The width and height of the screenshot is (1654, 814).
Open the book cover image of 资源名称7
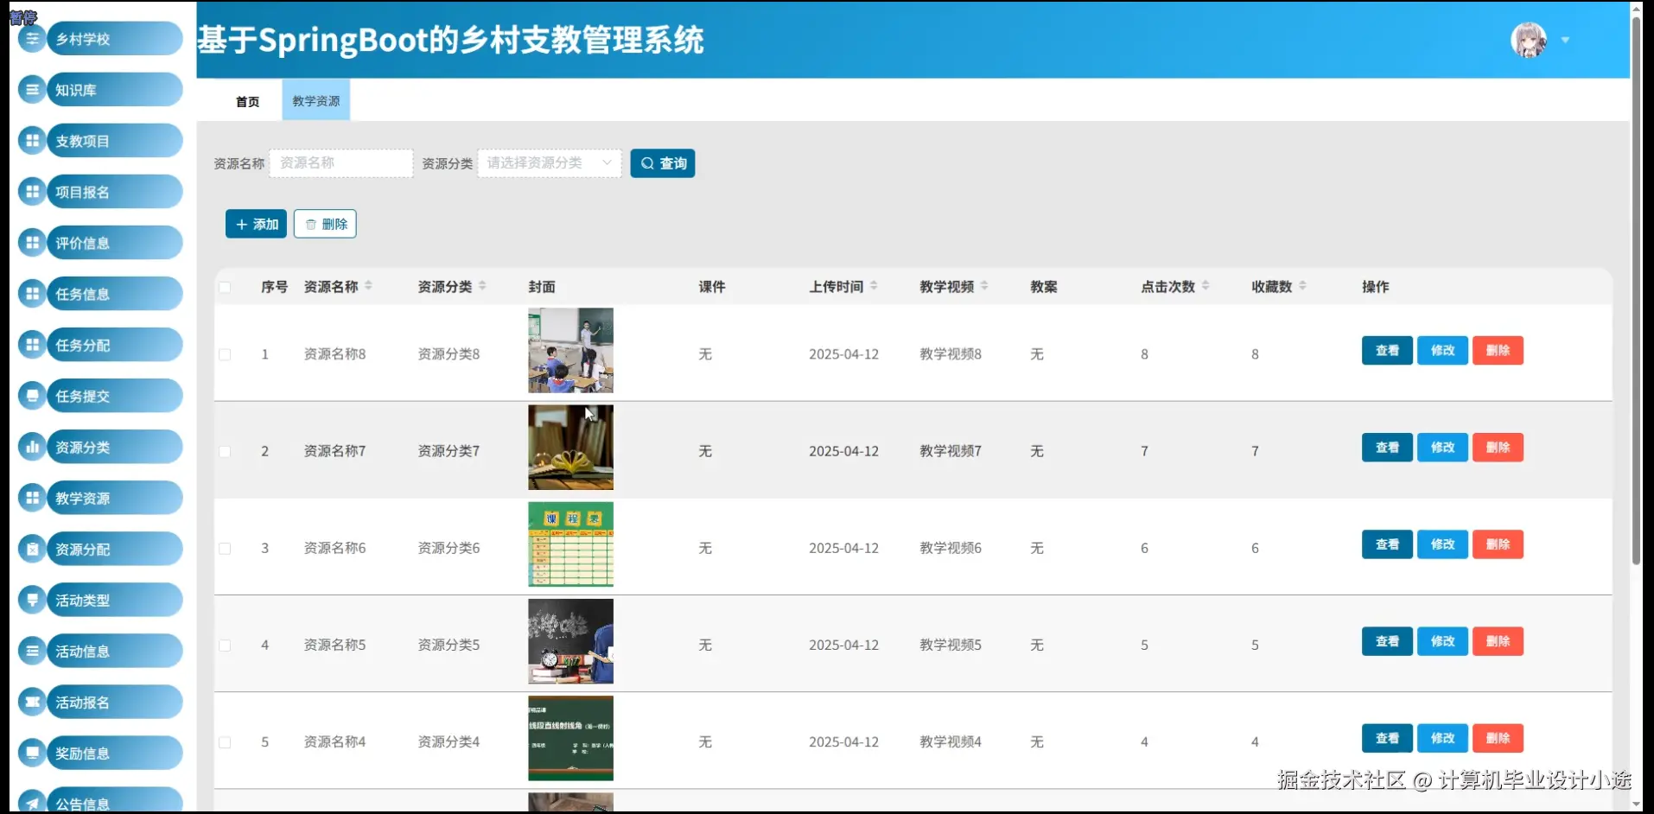point(570,448)
